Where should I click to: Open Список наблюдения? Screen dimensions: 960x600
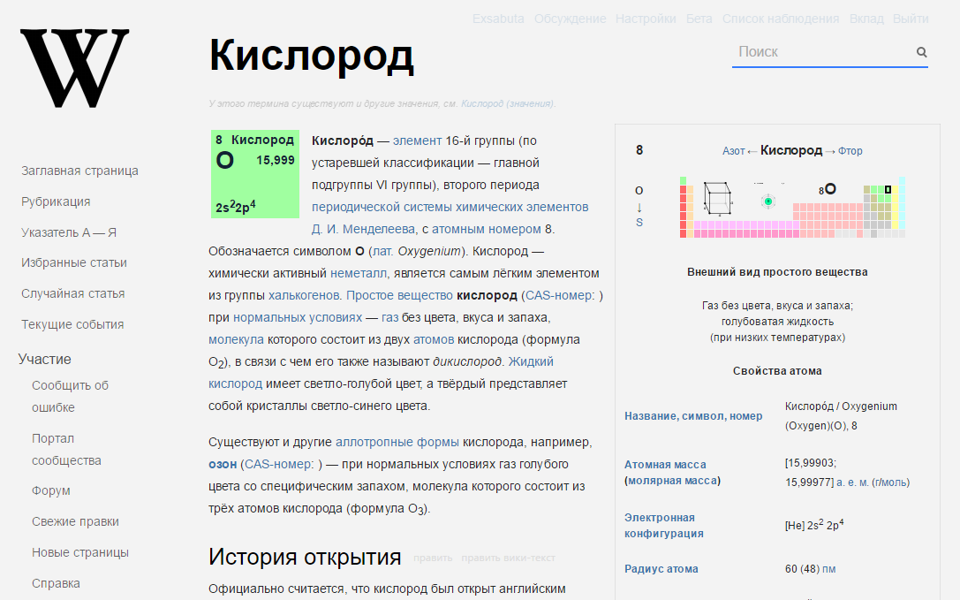[781, 19]
